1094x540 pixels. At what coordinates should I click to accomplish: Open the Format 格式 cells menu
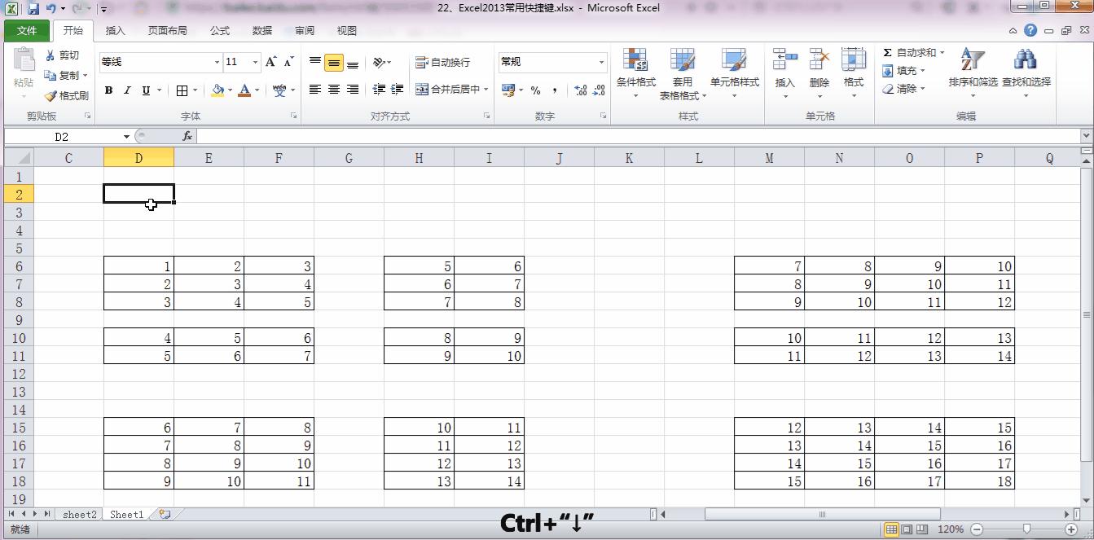tap(854, 73)
